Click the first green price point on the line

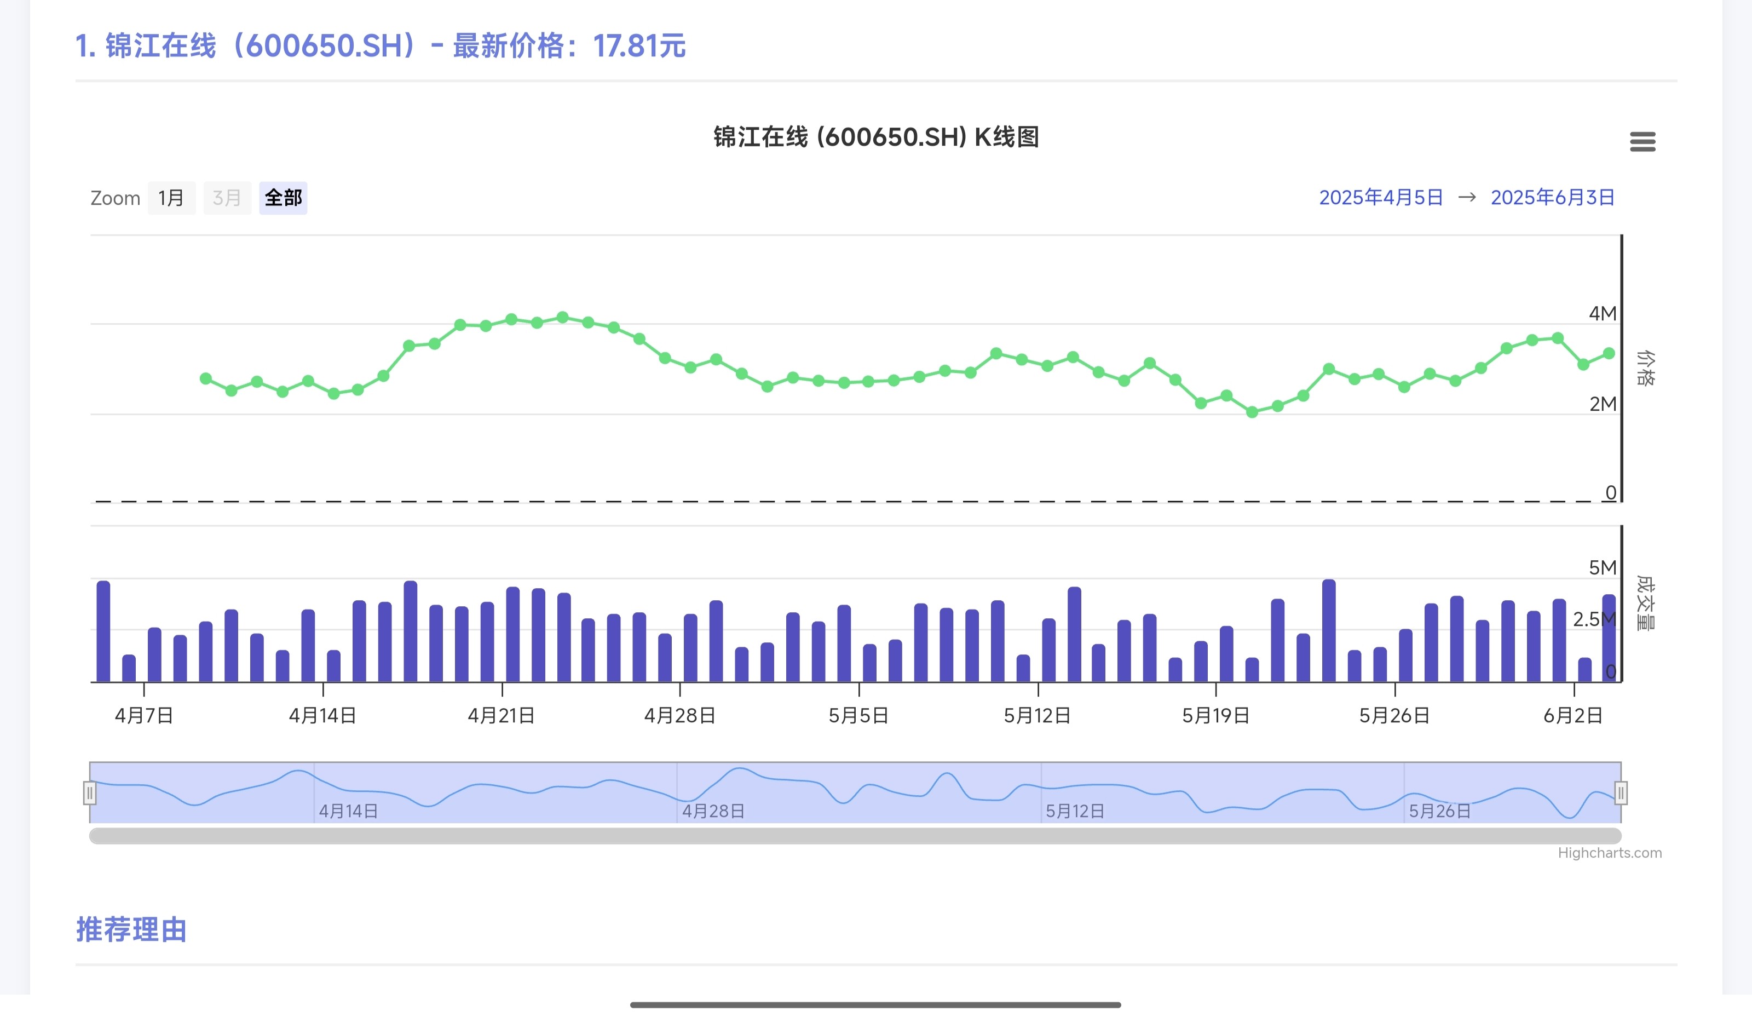pos(206,378)
